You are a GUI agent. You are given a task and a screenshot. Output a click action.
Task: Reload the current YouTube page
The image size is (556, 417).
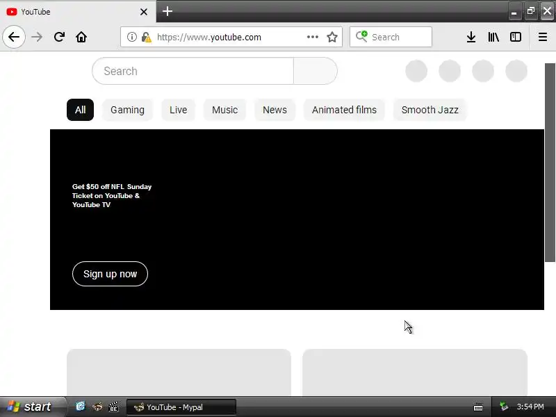point(59,37)
